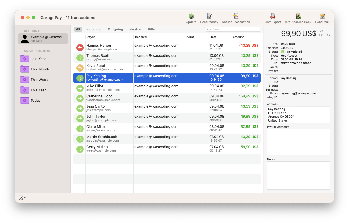Click the 42,27 US$ net value
The height and width of the screenshot is (223, 349).
click(288, 44)
